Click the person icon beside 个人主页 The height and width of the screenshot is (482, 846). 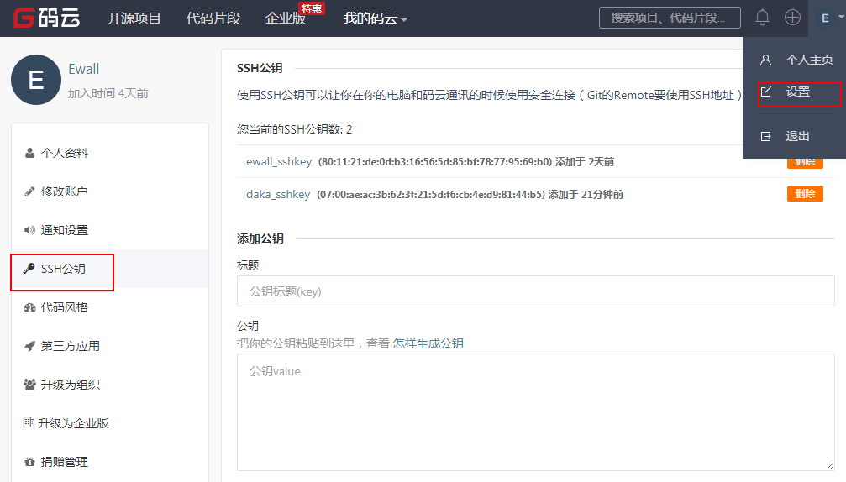(x=765, y=60)
